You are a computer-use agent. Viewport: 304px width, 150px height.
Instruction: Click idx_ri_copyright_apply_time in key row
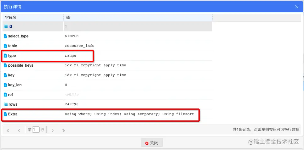(x=95, y=75)
